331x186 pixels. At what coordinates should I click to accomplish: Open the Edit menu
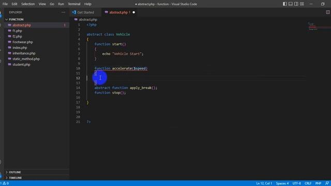[x=14, y=4]
